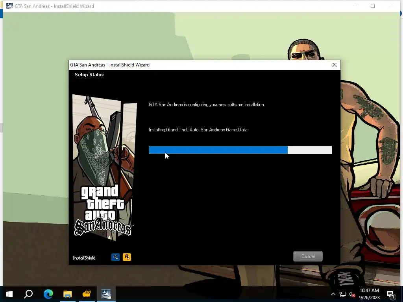The width and height of the screenshot is (403, 302).
Task: Click the muted volume tray icon
Action: pos(352,294)
